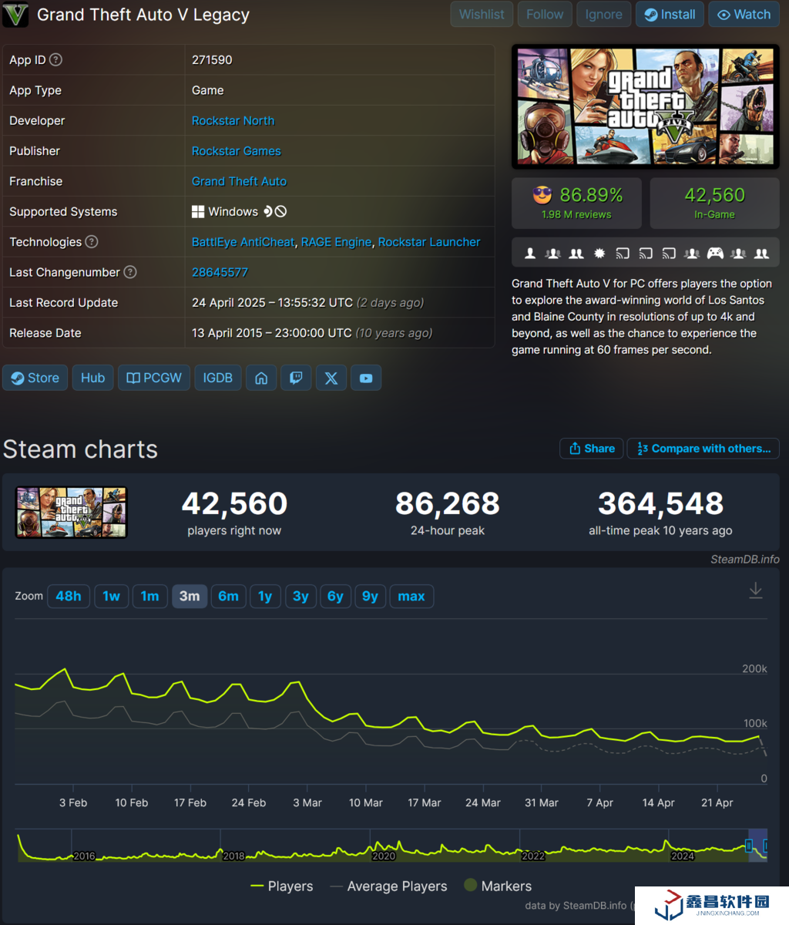Toggle the Players series in chart legend
Image resolution: width=789 pixels, height=925 pixels.
[282, 886]
